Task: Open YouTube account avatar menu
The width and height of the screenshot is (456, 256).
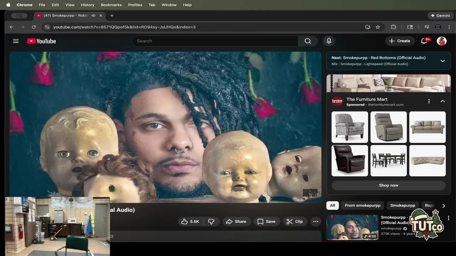Action: point(442,41)
